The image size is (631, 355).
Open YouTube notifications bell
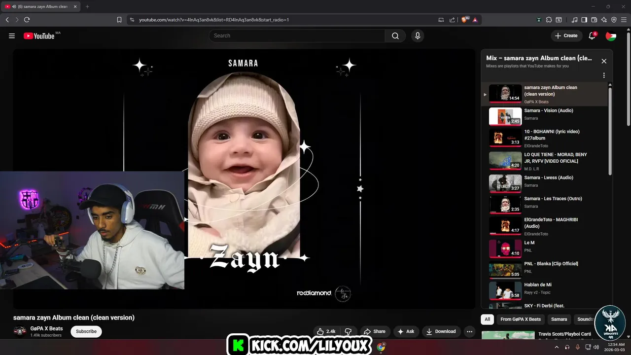pos(593,35)
